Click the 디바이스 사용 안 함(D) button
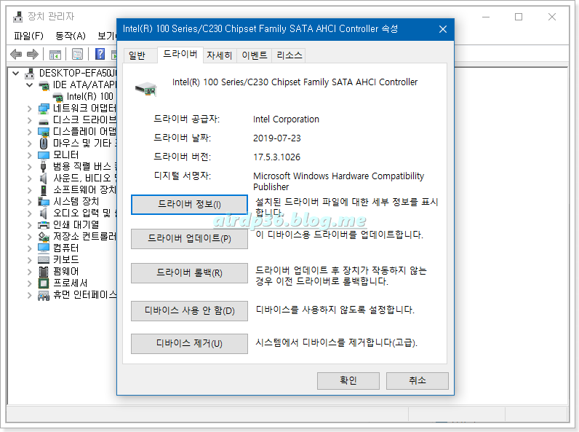 click(x=189, y=311)
